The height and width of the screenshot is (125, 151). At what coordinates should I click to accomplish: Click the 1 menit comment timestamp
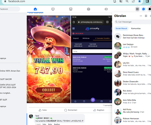tap(38, 124)
